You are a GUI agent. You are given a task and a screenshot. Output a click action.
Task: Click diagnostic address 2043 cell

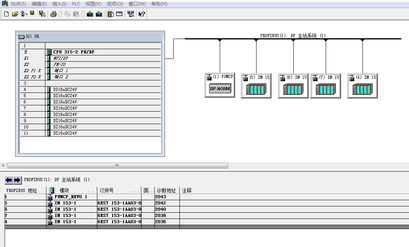(x=167, y=197)
